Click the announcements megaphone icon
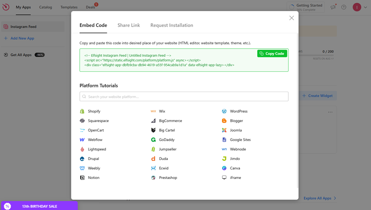 pyautogui.click(x=333, y=7)
